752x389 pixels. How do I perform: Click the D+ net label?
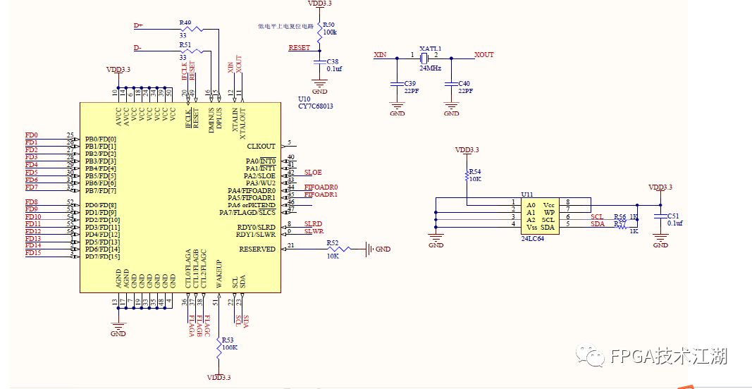click(x=138, y=25)
